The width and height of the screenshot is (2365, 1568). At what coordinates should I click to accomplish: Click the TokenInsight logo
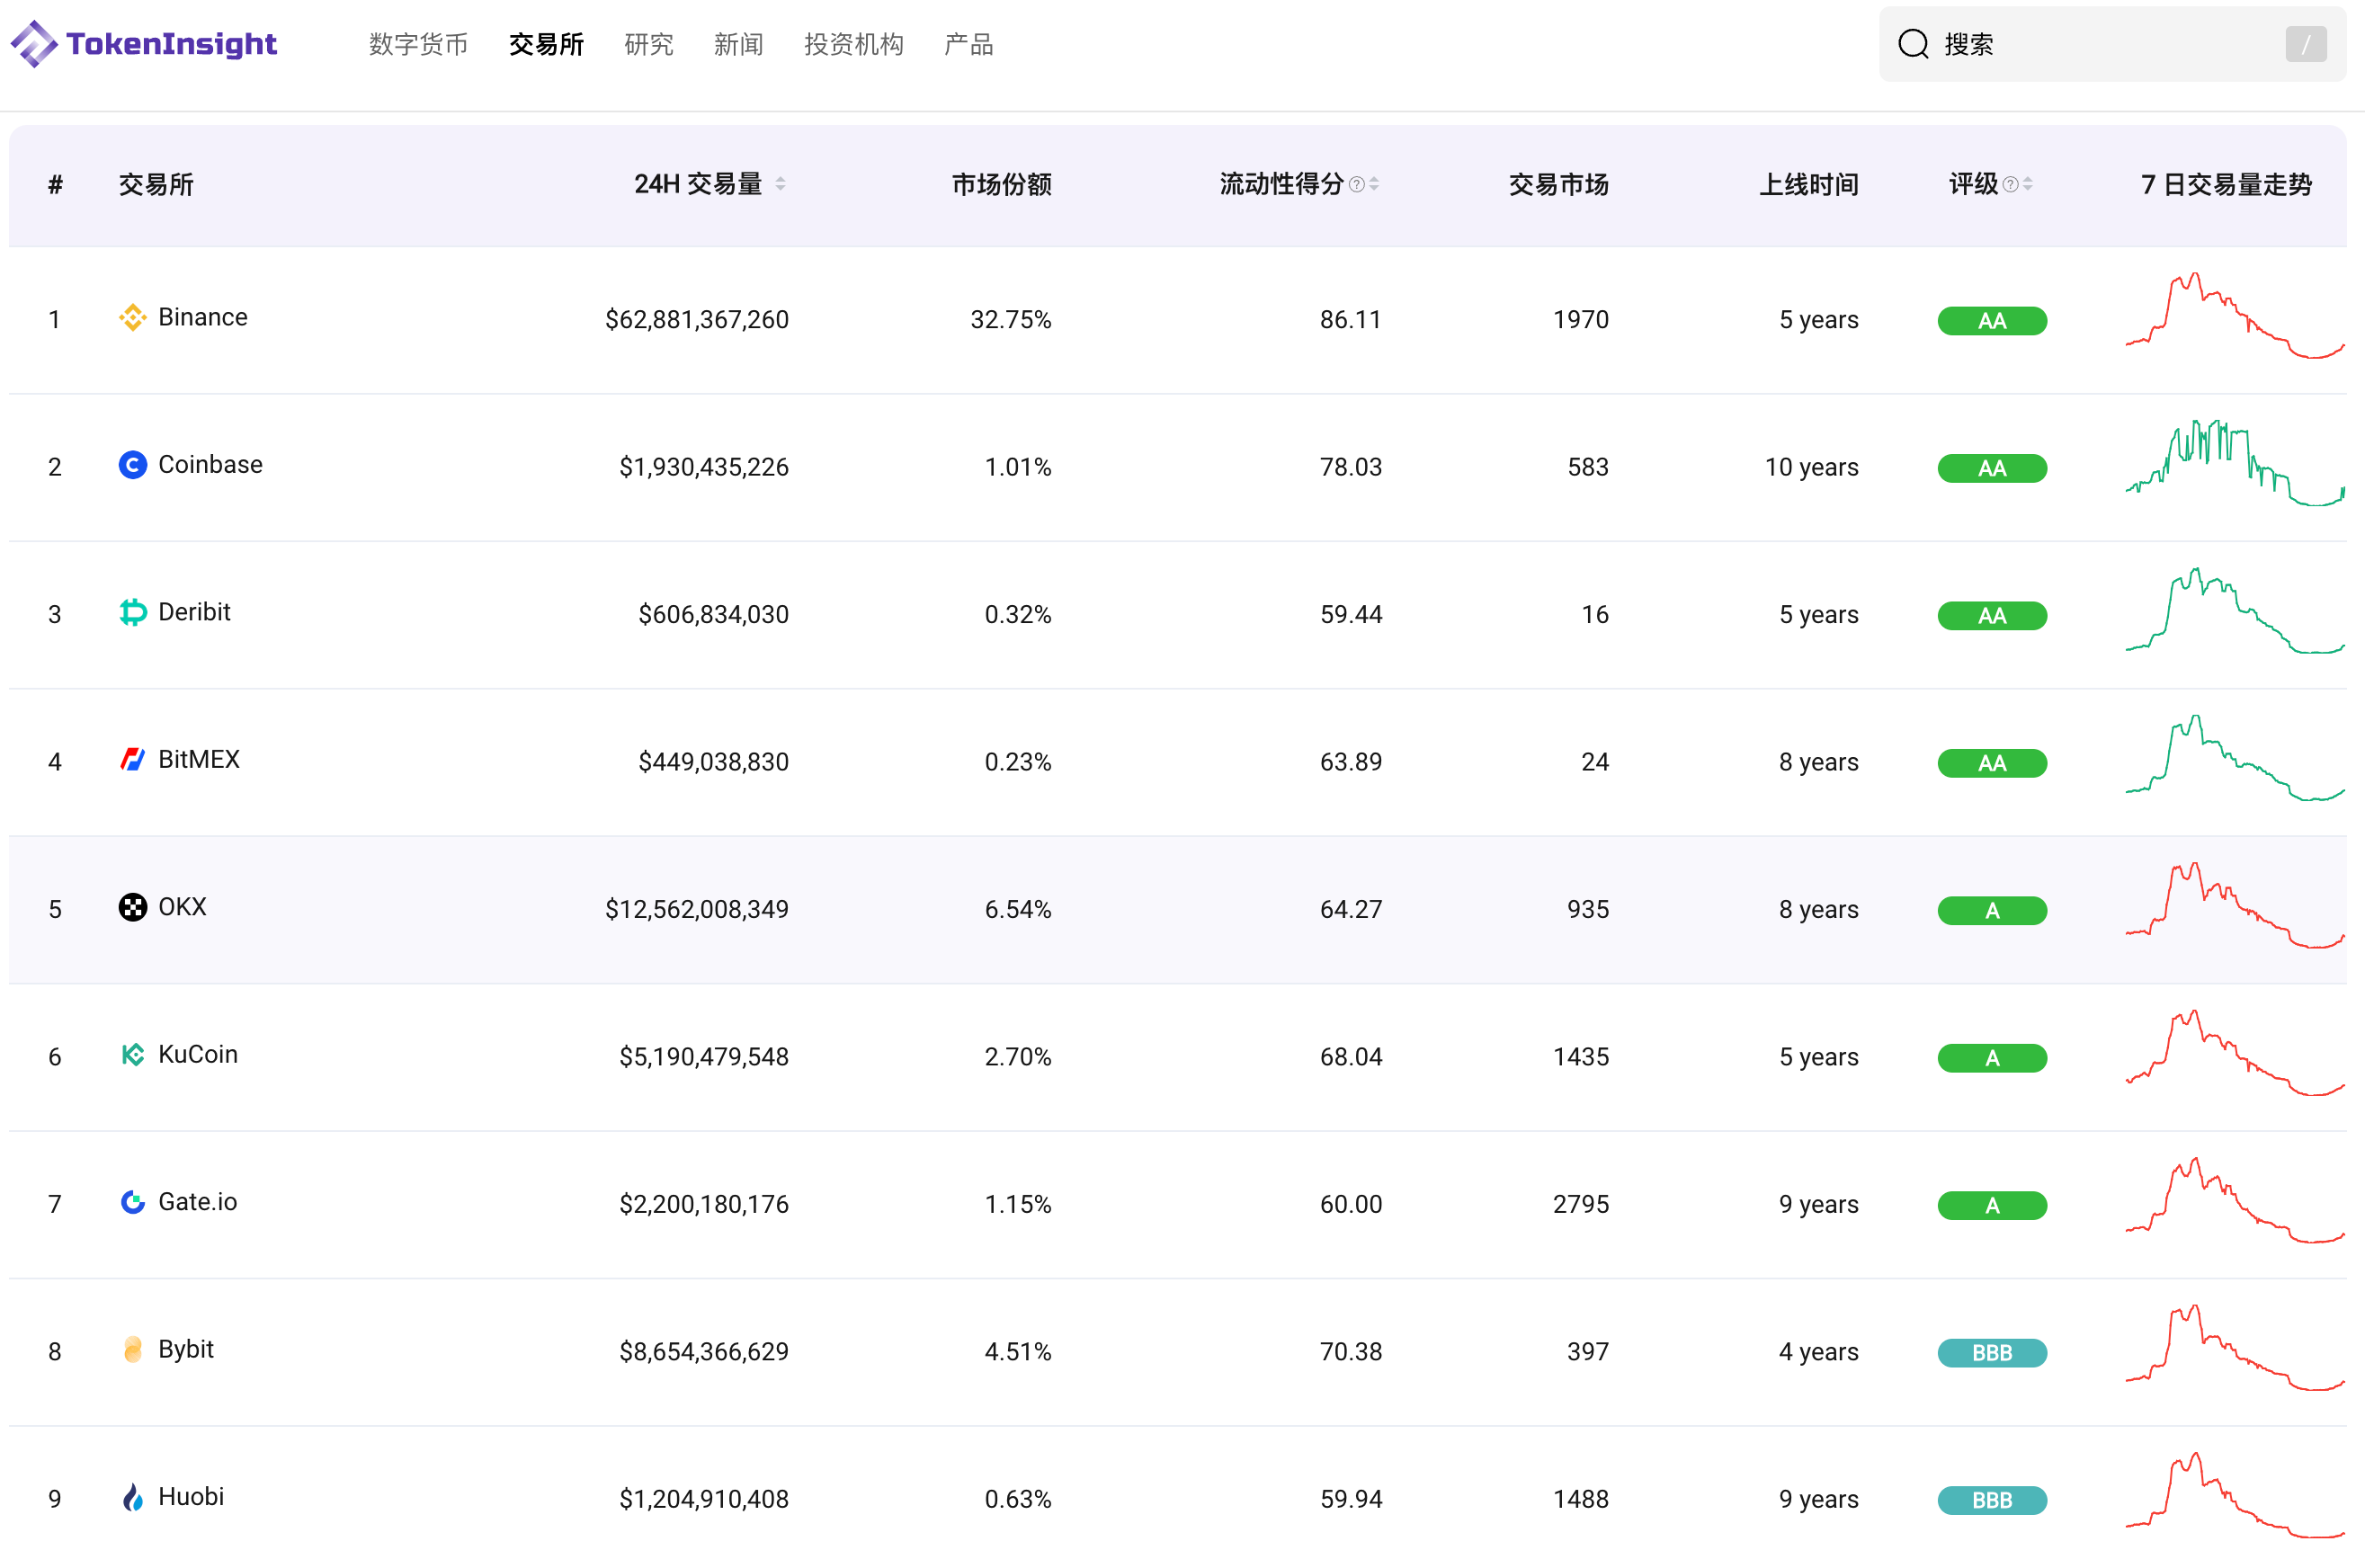144,44
